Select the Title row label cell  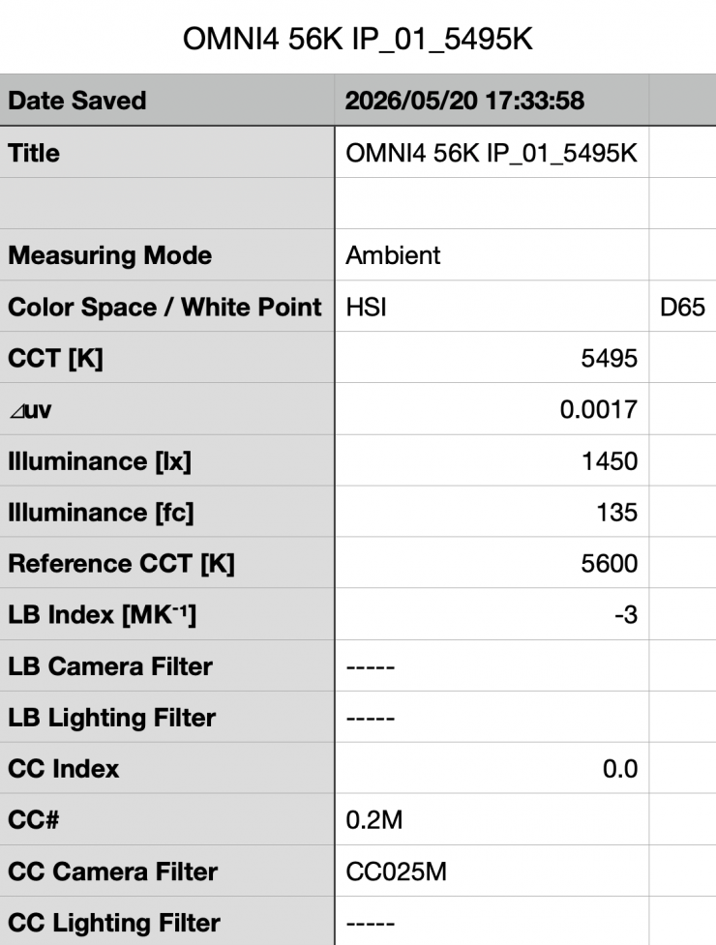[167, 153]
